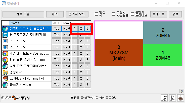Select the 본 프로그램은 모니터가 여... row name
Screen dimensions: 185x103
[x=30, y=35]
